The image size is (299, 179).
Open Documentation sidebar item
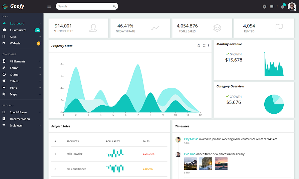(x=20, y=119)
